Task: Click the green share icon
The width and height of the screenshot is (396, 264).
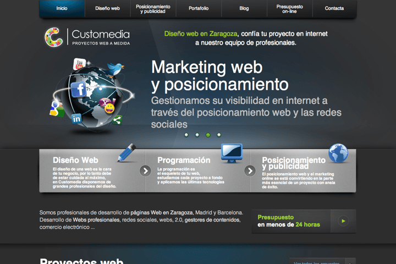Action: [117, 120]
